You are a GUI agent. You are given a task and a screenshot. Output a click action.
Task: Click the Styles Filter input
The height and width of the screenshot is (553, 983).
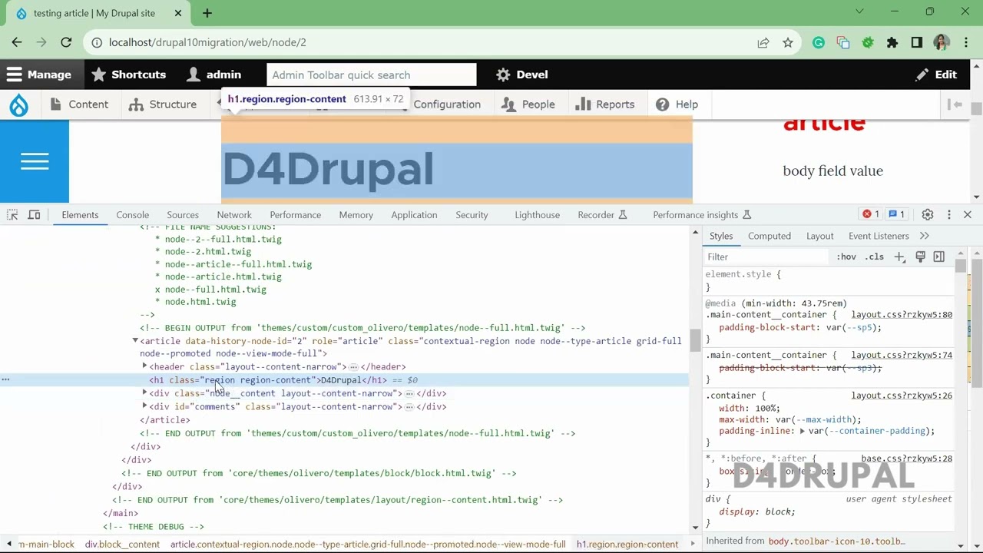coord(768,257)
